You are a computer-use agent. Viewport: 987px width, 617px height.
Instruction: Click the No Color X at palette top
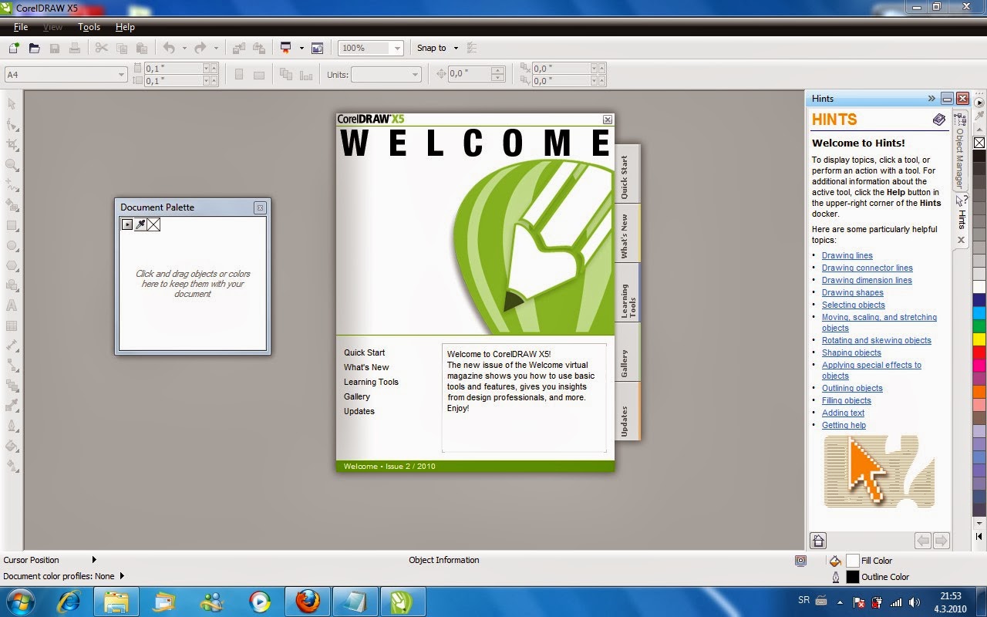coord(979,143)
